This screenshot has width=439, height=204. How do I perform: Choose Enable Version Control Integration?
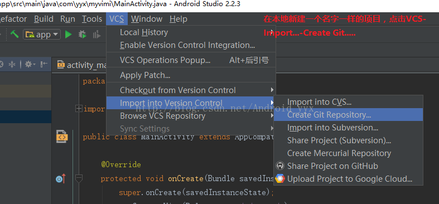(x=191, y=45)
